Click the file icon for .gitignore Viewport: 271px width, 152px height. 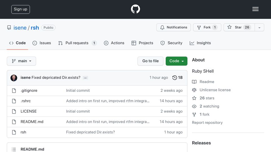(x=14, y=90)
